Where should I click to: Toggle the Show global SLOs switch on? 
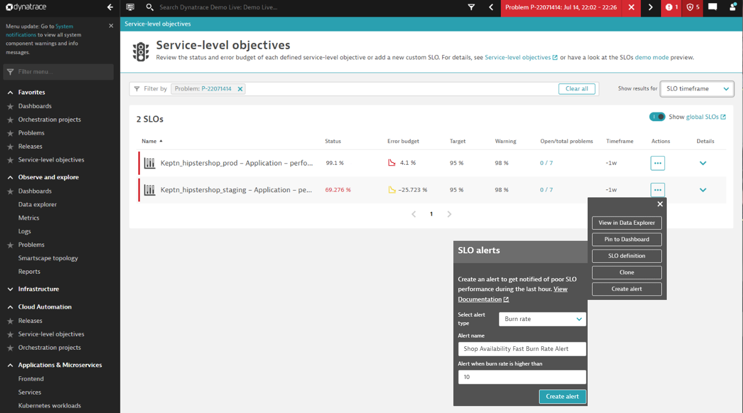click(x=657, y=116)
